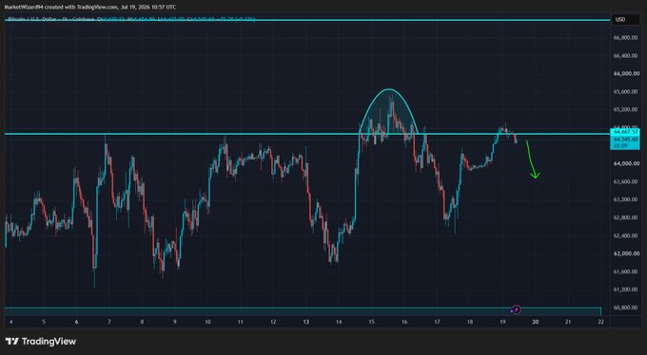647x355 pixels.
Task: Click the 63,600.00 price axis label
Action: 626,181
